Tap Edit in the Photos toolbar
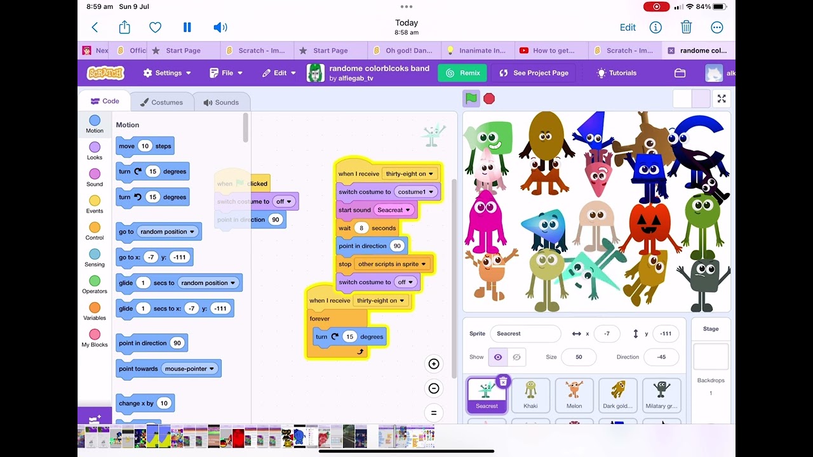The image size is (813, 457). [628, 27]
